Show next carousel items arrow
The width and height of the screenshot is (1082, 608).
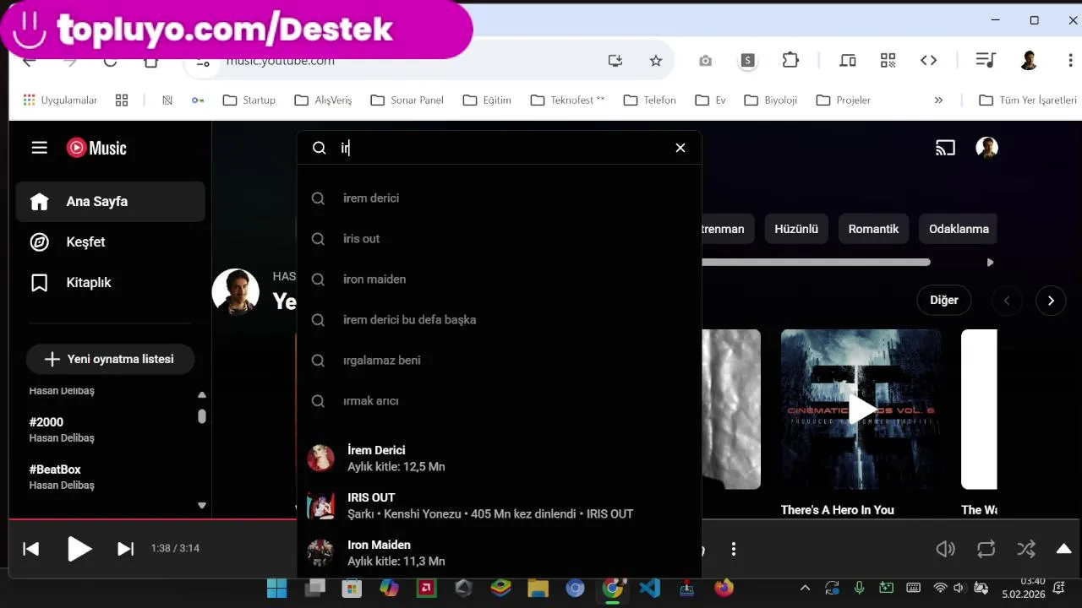(1051, 301)
